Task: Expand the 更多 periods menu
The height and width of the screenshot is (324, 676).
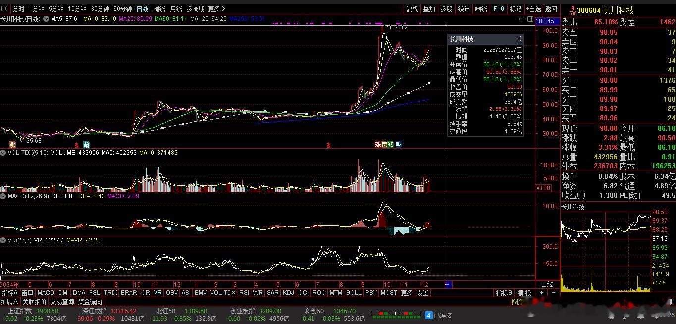Action: pyautogui.click(x=216, y=9)
